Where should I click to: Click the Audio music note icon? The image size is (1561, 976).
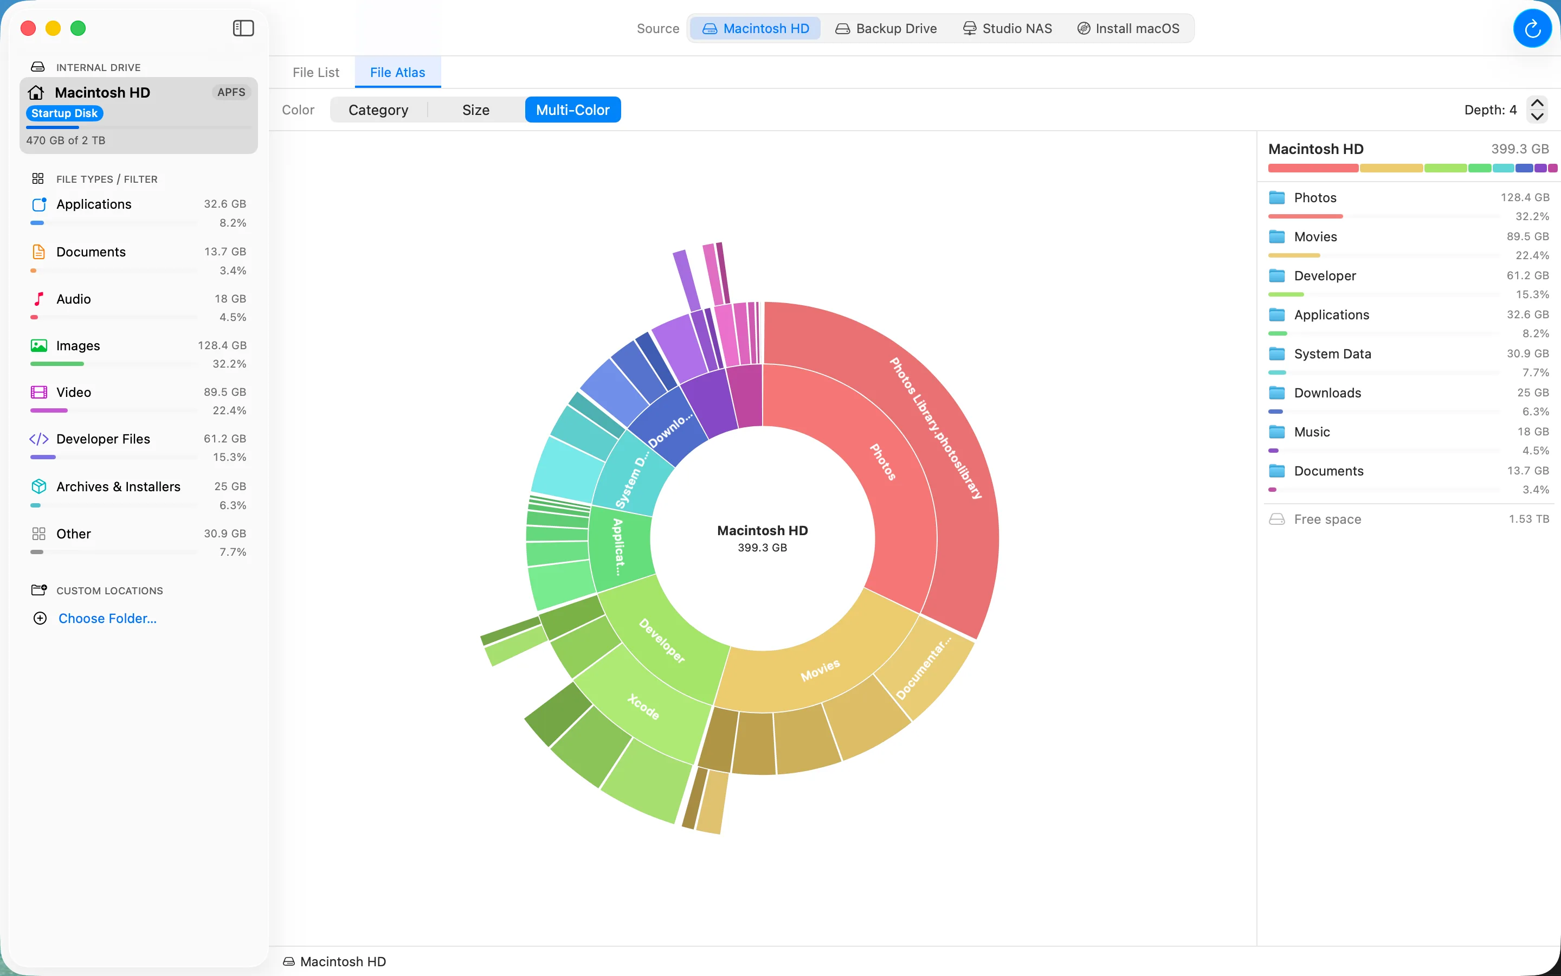point(38,299)
